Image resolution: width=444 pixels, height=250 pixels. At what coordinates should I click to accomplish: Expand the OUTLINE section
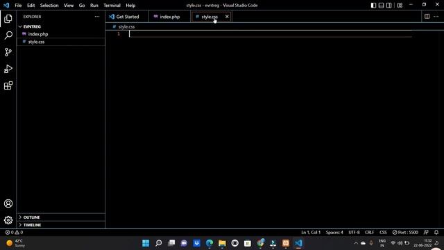[61, 217]
